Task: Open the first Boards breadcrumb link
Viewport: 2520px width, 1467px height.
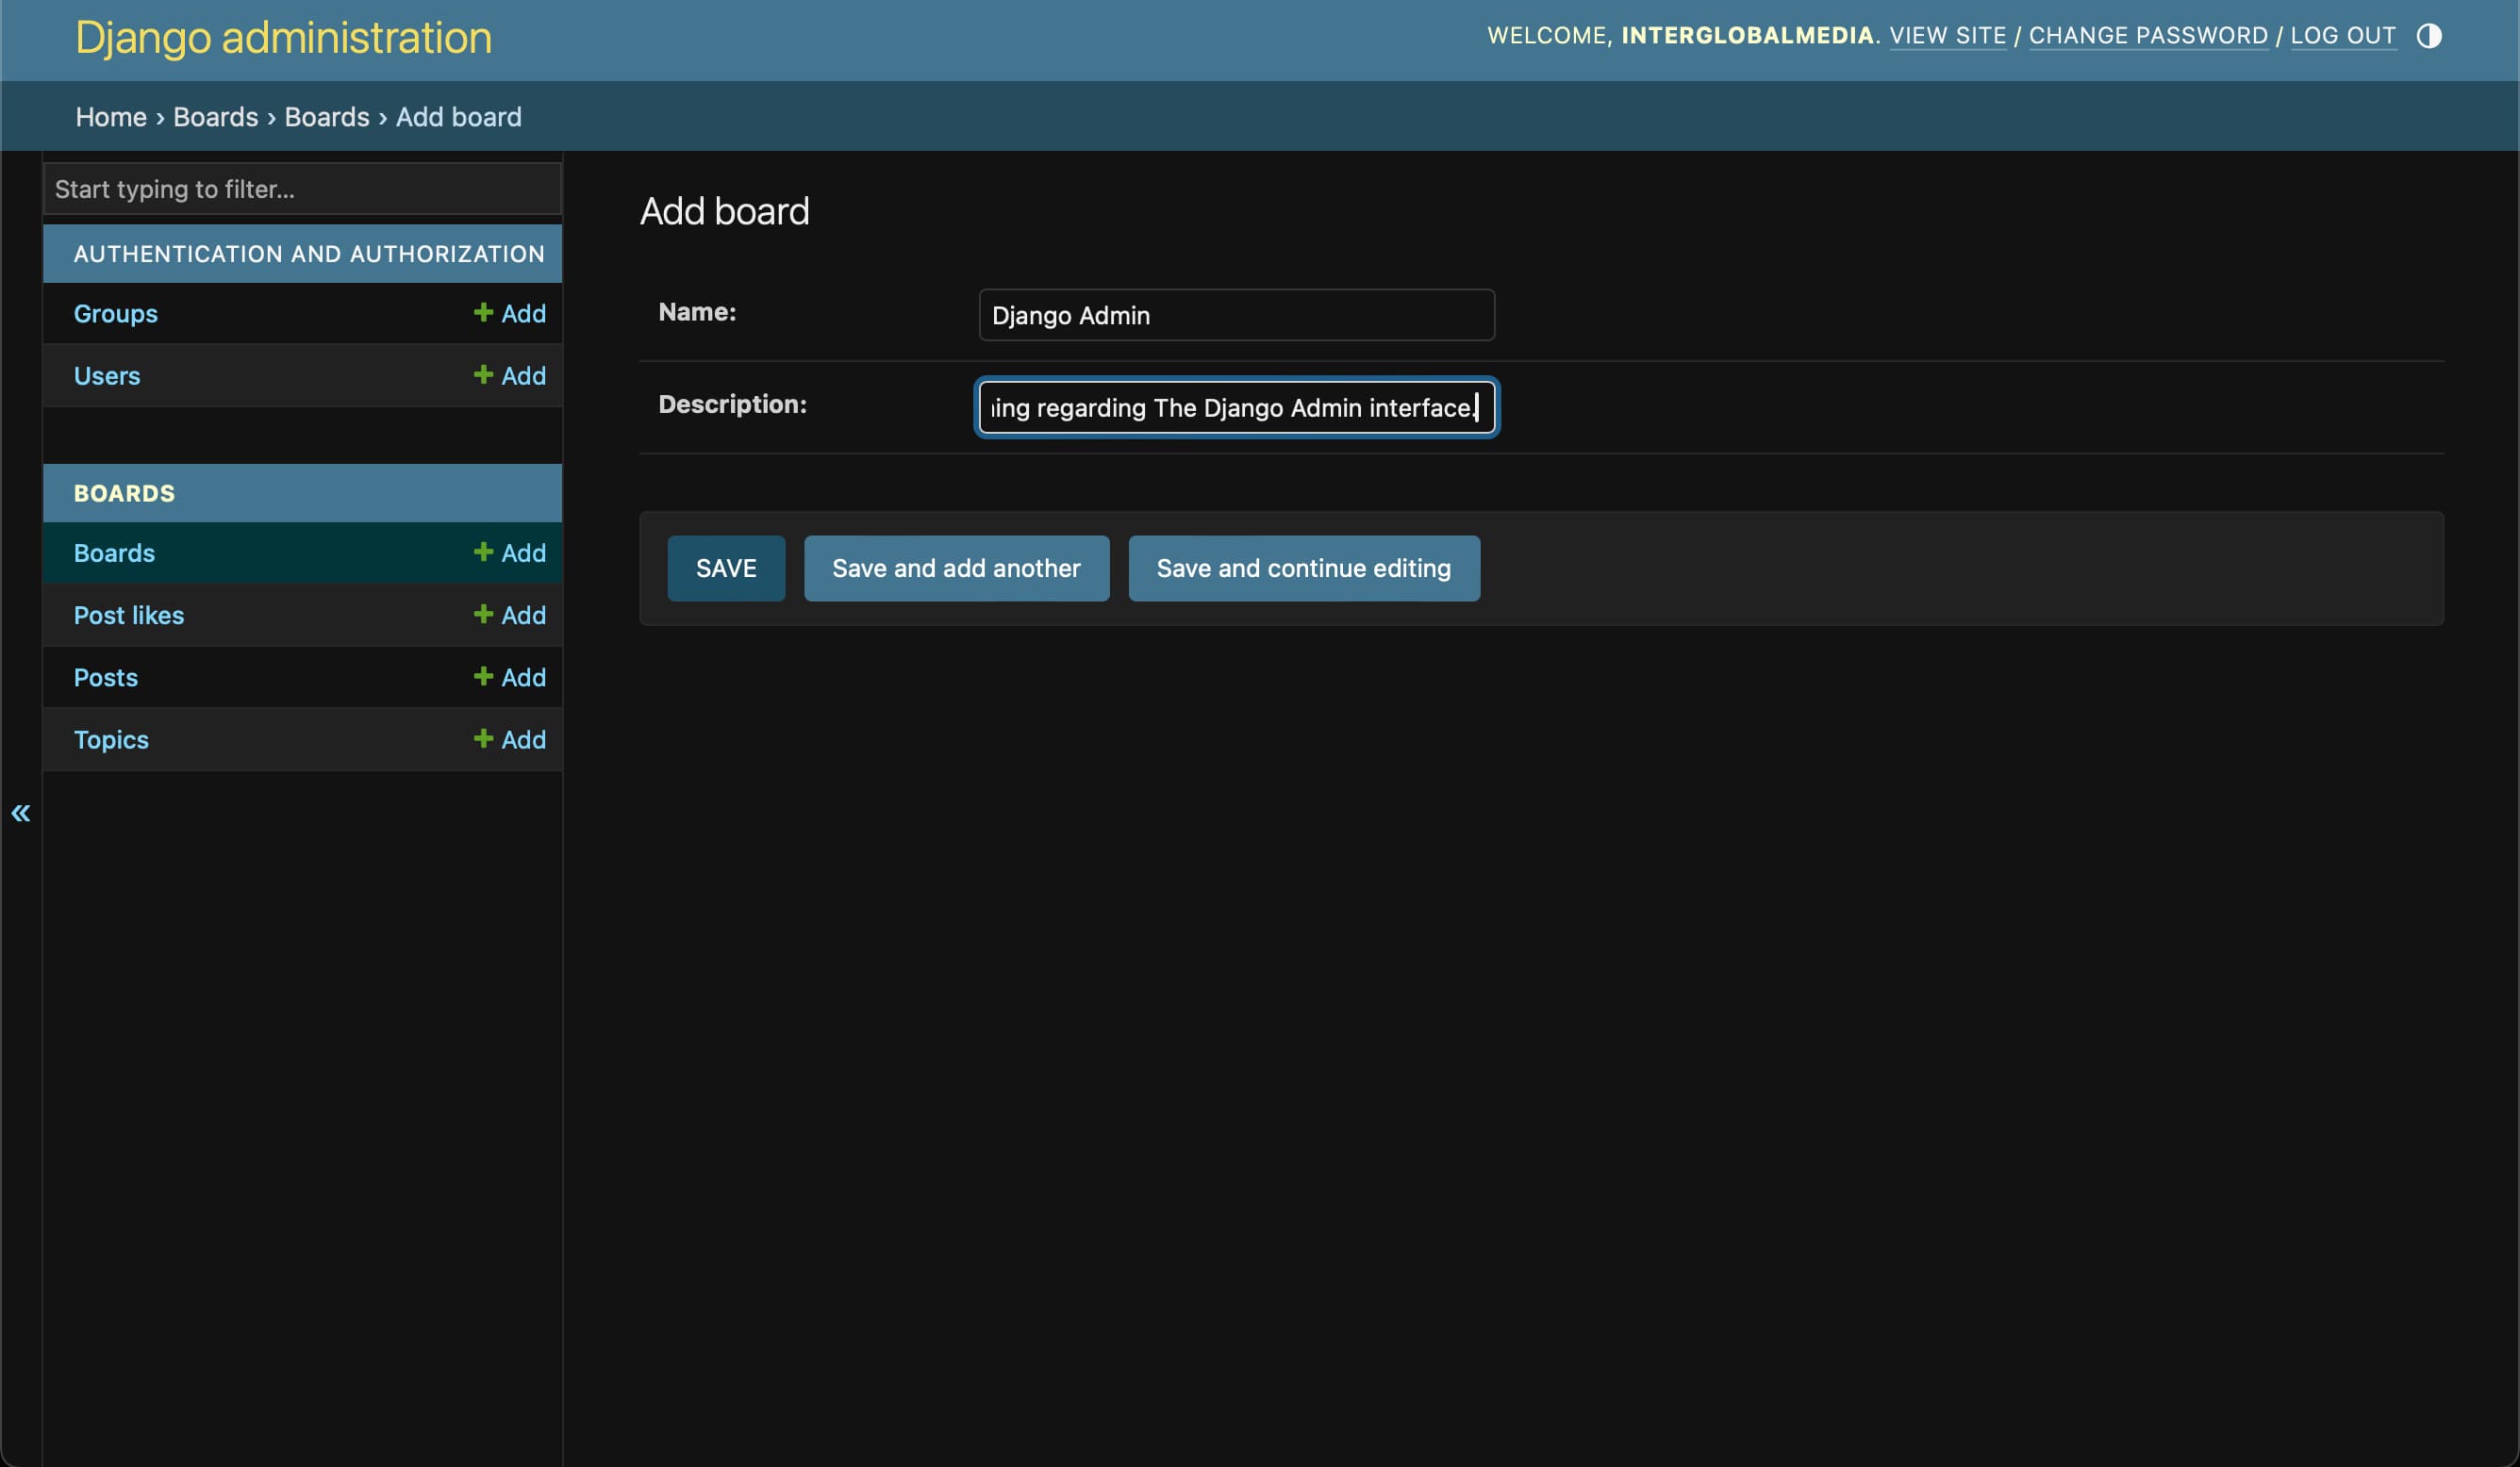Action: coord(216,117)
